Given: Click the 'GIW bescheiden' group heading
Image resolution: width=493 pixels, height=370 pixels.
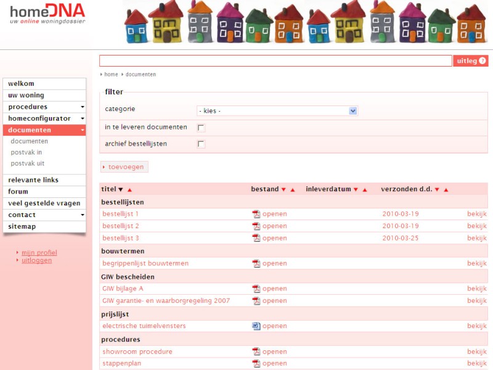Looking at the screenshot, I should click(x=128, y=277).
